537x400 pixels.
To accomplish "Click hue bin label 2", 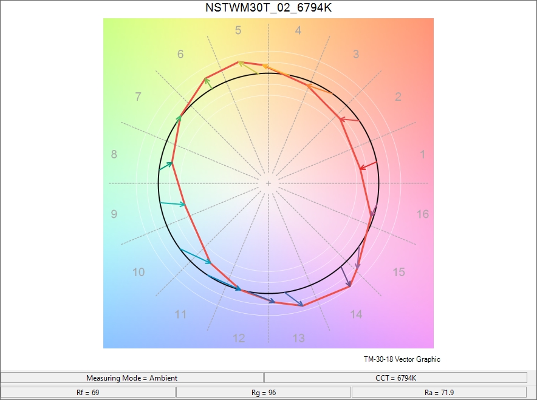I will (398, 97).
